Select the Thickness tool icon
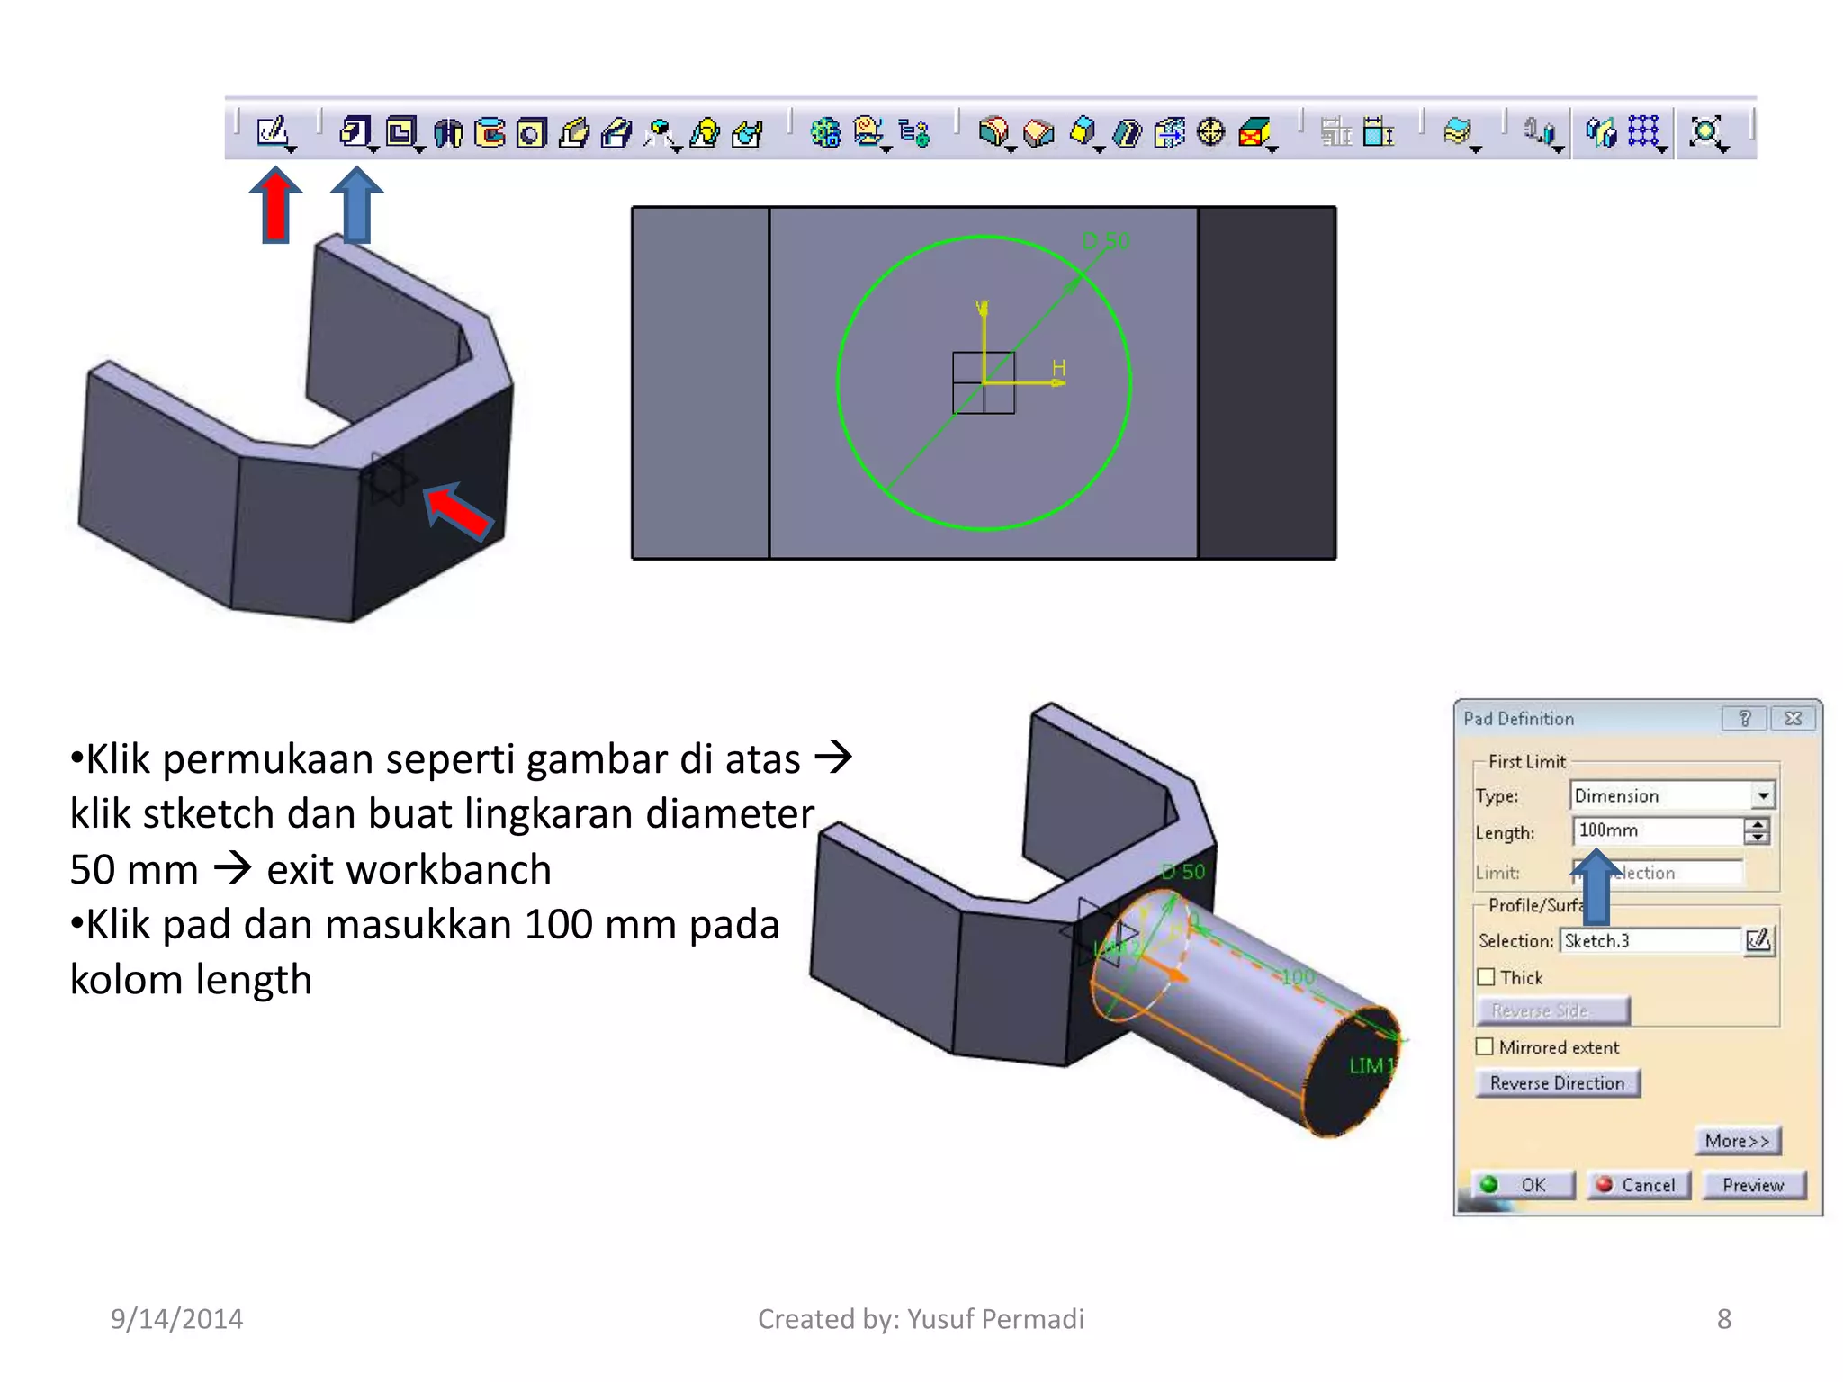Screen dimensions: 1843x1382 (1169, 133)
